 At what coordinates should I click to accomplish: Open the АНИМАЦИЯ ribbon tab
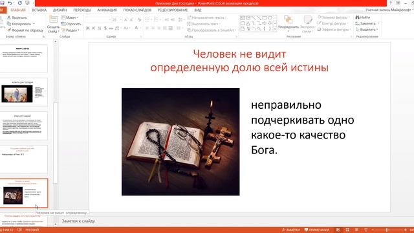click(x=107, y=10)
